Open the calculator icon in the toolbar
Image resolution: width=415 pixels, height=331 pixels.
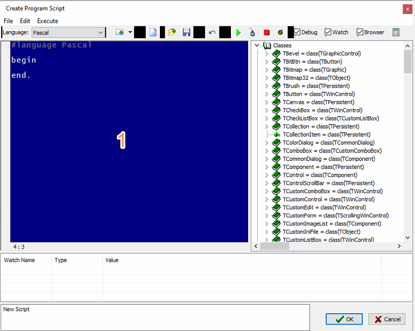(396, 32)
